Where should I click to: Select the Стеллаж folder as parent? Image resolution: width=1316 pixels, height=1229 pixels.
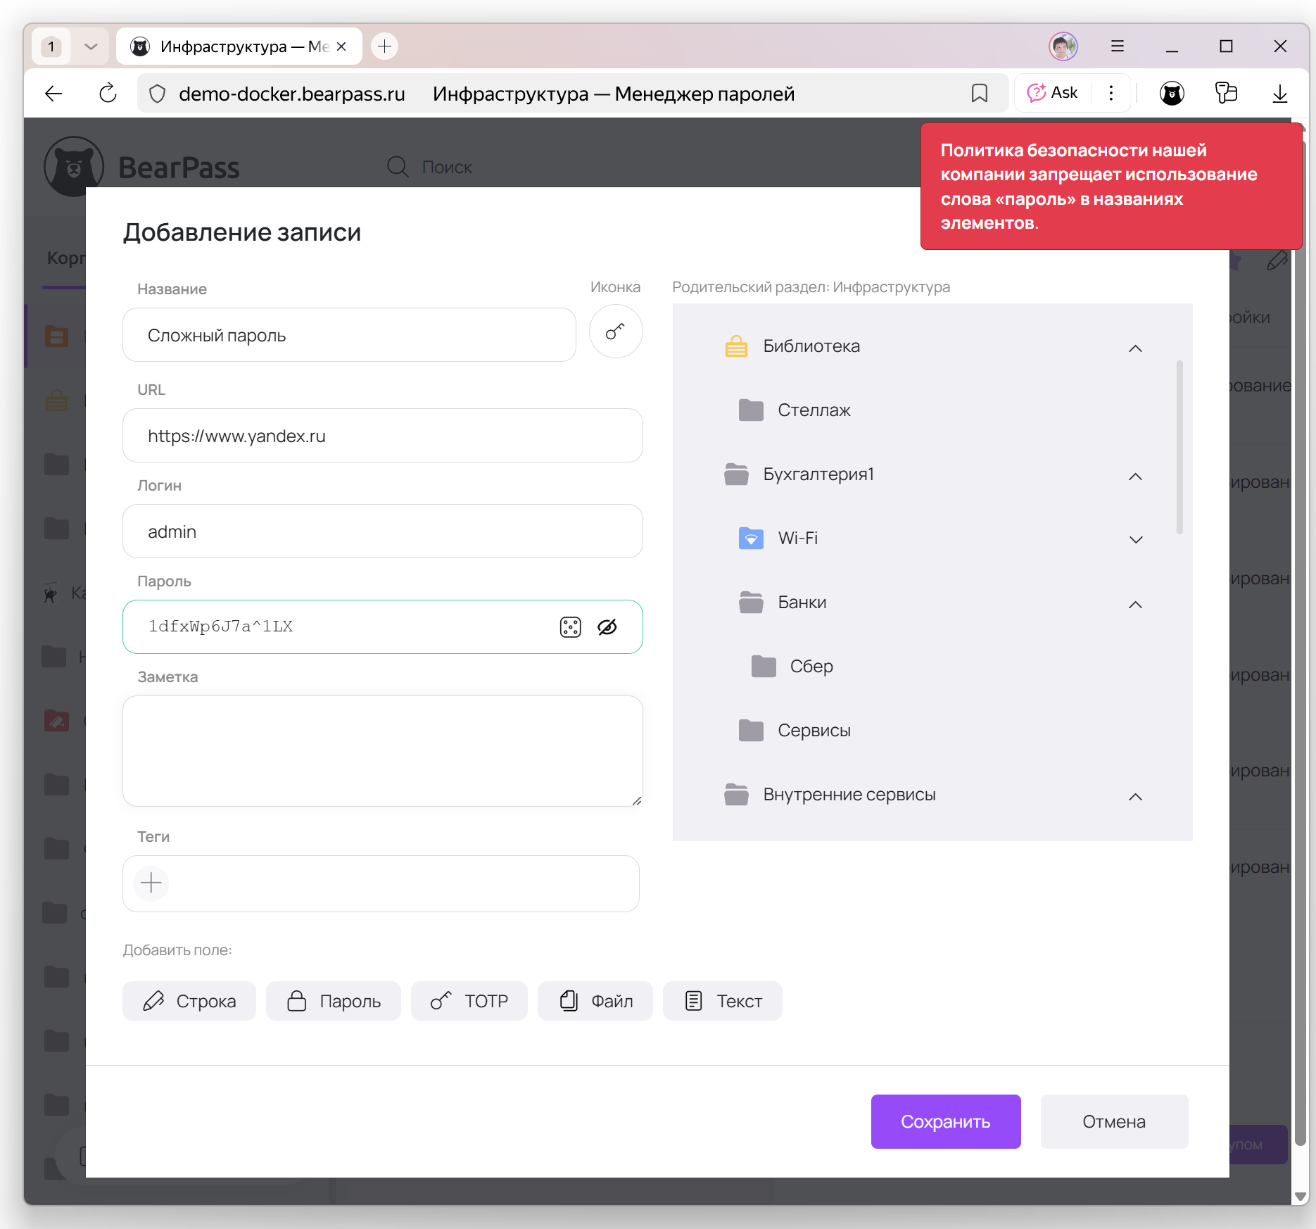click(x=814, y=410)
